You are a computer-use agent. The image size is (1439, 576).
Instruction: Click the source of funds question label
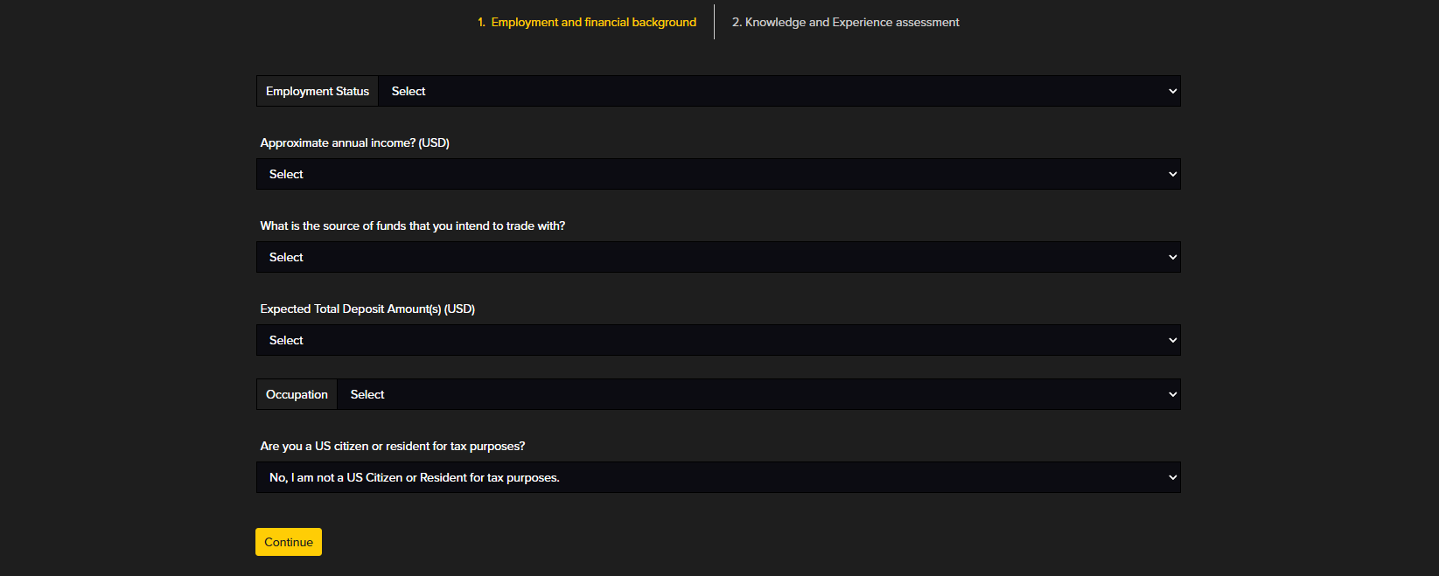412,226
